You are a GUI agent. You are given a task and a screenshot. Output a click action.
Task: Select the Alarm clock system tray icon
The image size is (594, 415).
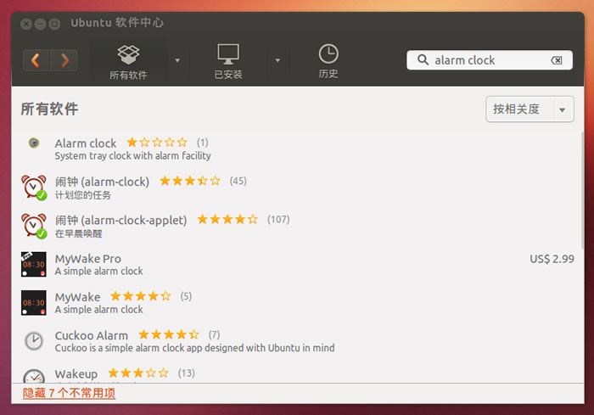[x=34, y=143]
